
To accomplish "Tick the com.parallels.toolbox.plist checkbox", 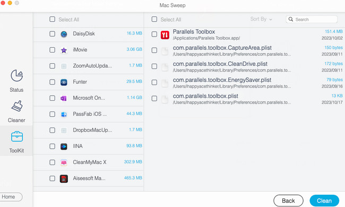I will (x=154, y=98).
